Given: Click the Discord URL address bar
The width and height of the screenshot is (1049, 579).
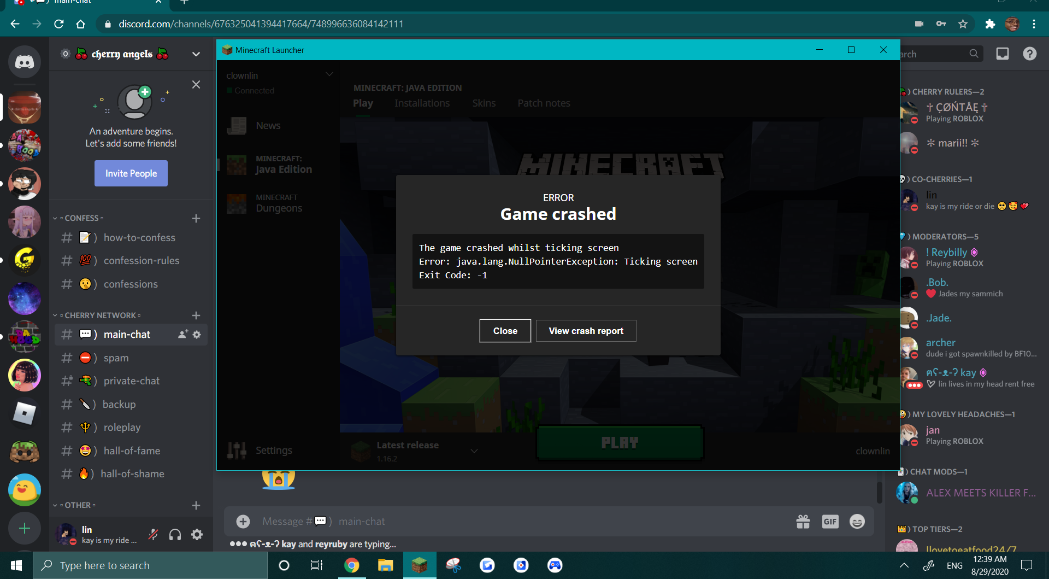Looking at the screenshot, I should (x=503, y=24).
